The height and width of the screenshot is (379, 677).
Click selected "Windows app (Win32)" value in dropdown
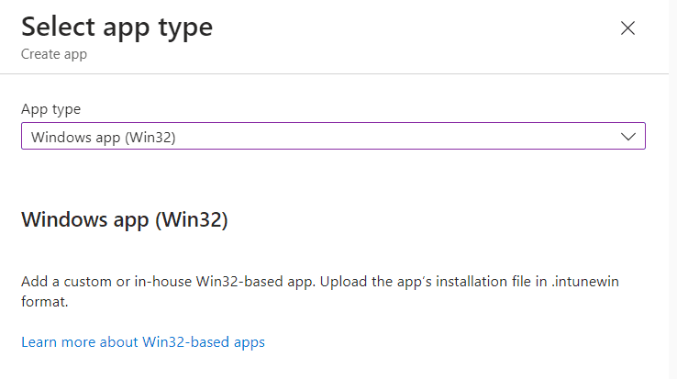[103, 137]
